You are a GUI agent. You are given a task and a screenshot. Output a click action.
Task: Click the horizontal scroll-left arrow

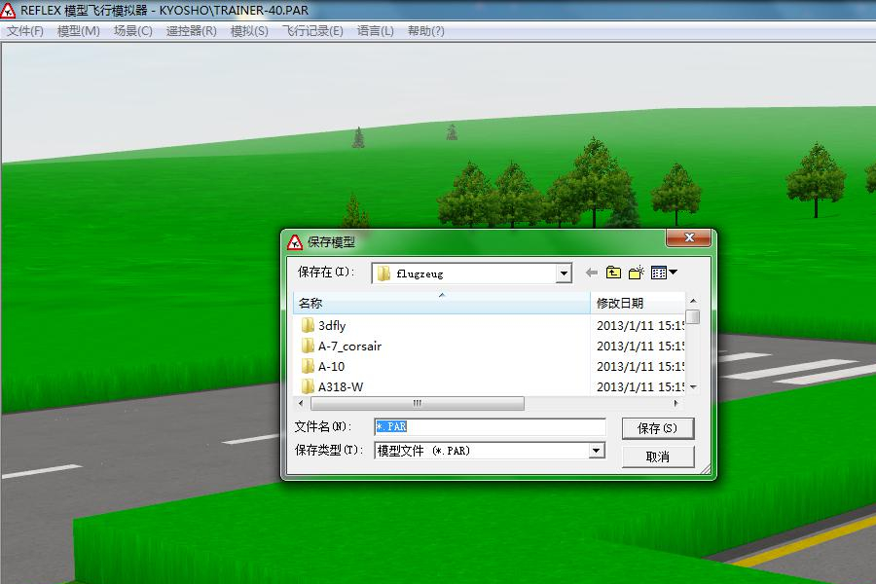tap(301, 403)
